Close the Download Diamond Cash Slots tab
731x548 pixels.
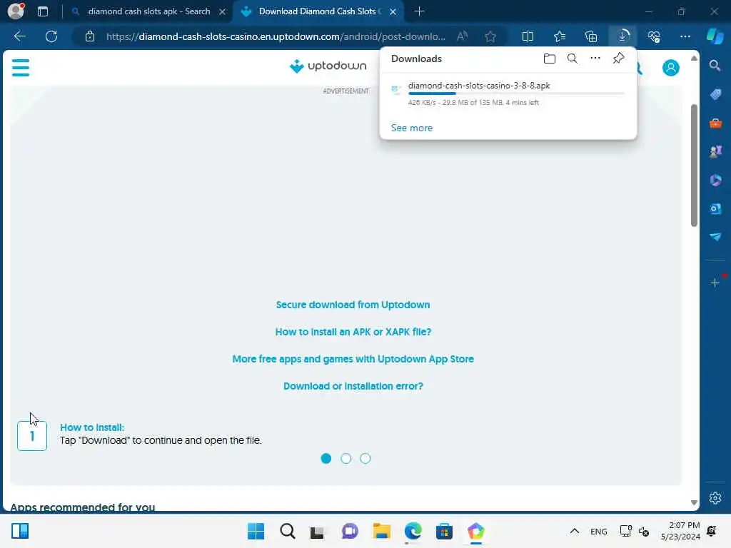point(393,11)
